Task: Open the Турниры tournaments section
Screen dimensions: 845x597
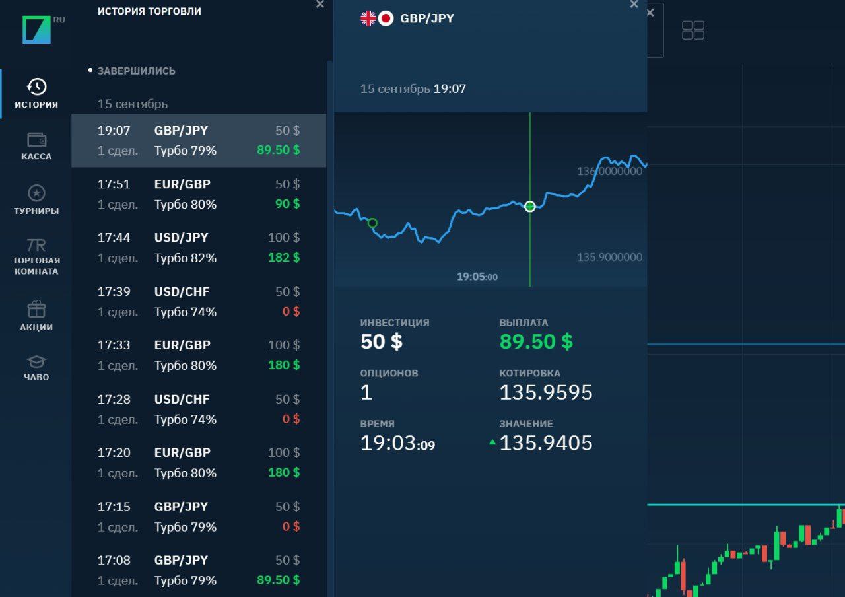Action: 36,200
